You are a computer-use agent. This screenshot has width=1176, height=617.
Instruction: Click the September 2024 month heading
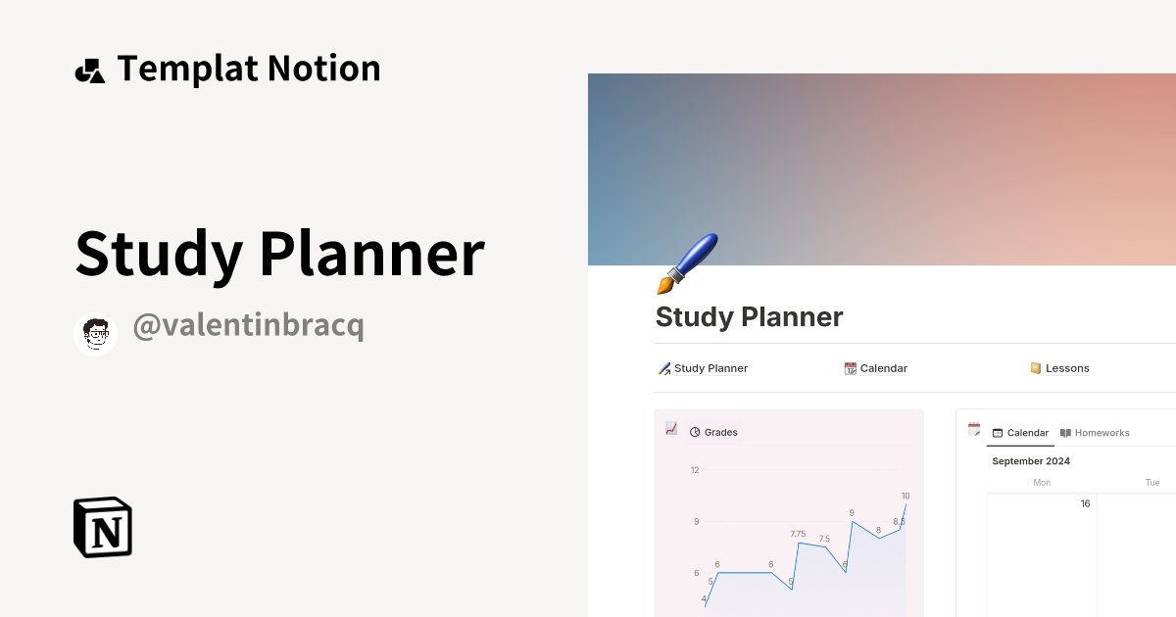pyautogui.click(x=1031, y=460)
